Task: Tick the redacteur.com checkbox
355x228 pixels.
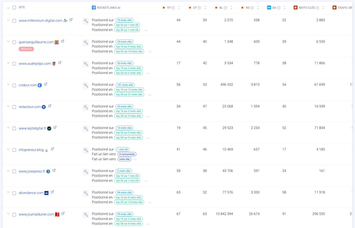Action: coord(14,107)
